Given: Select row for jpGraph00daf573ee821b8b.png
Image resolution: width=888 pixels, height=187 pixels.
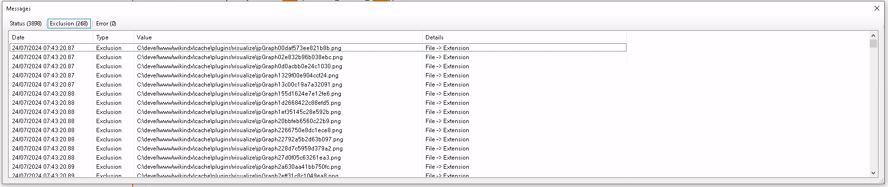Looking at the screenshot, I should [x=318, y=48].
